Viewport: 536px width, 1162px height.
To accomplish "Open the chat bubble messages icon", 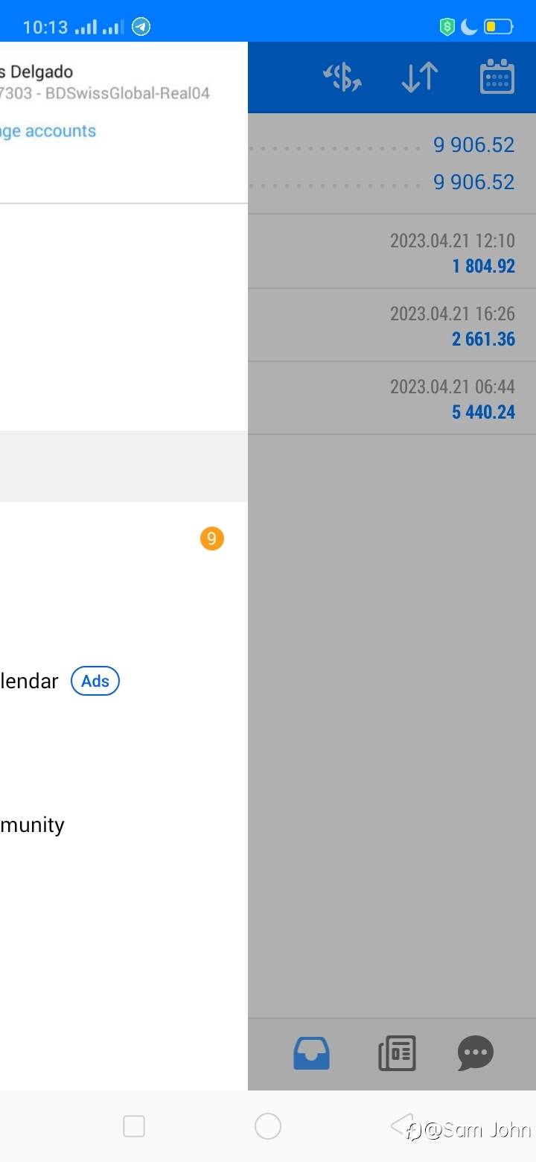I will pyautogui.click(x=475, y=1053).
